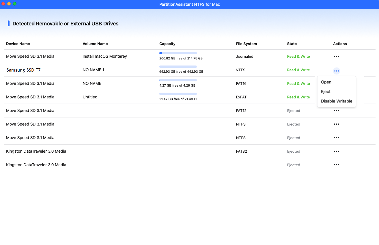The width and height of the screenshot is (379, 245).
Task: Open actions for Kingston DataTraveler FAT32 drive
Action: 336,151
